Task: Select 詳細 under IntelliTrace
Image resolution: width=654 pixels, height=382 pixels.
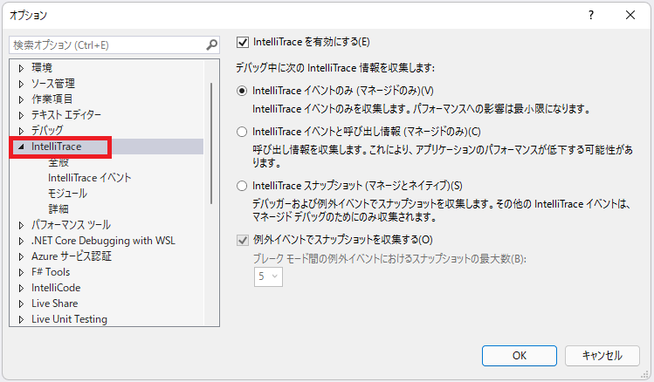Action: point(59,209)
